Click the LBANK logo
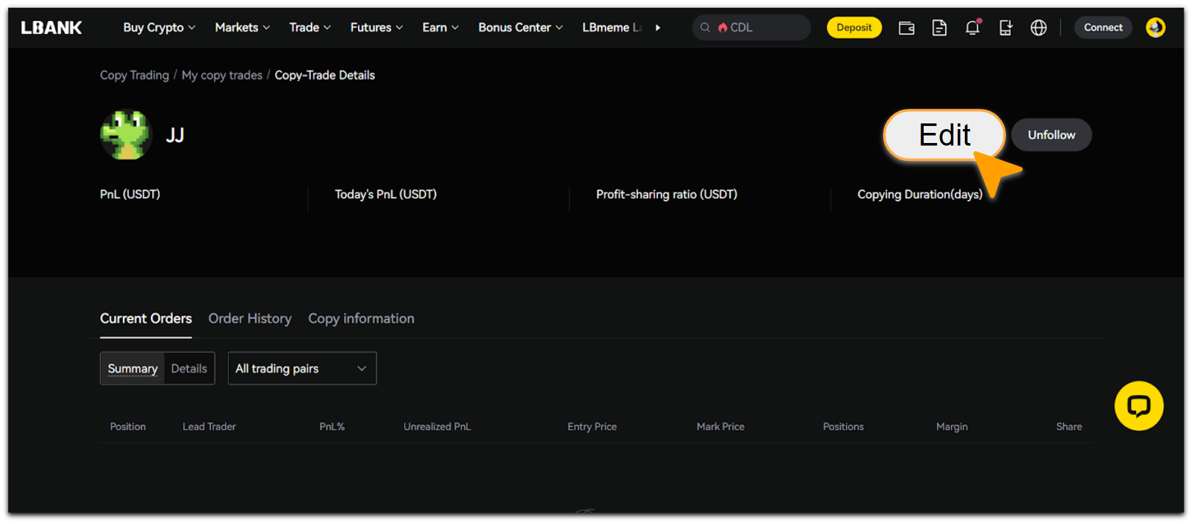The height and width of the screenshot is (524, 1193). click(51, 28)
